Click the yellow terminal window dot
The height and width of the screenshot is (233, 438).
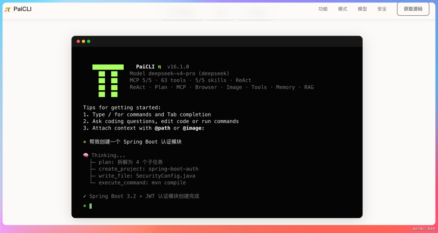point(83,41)
